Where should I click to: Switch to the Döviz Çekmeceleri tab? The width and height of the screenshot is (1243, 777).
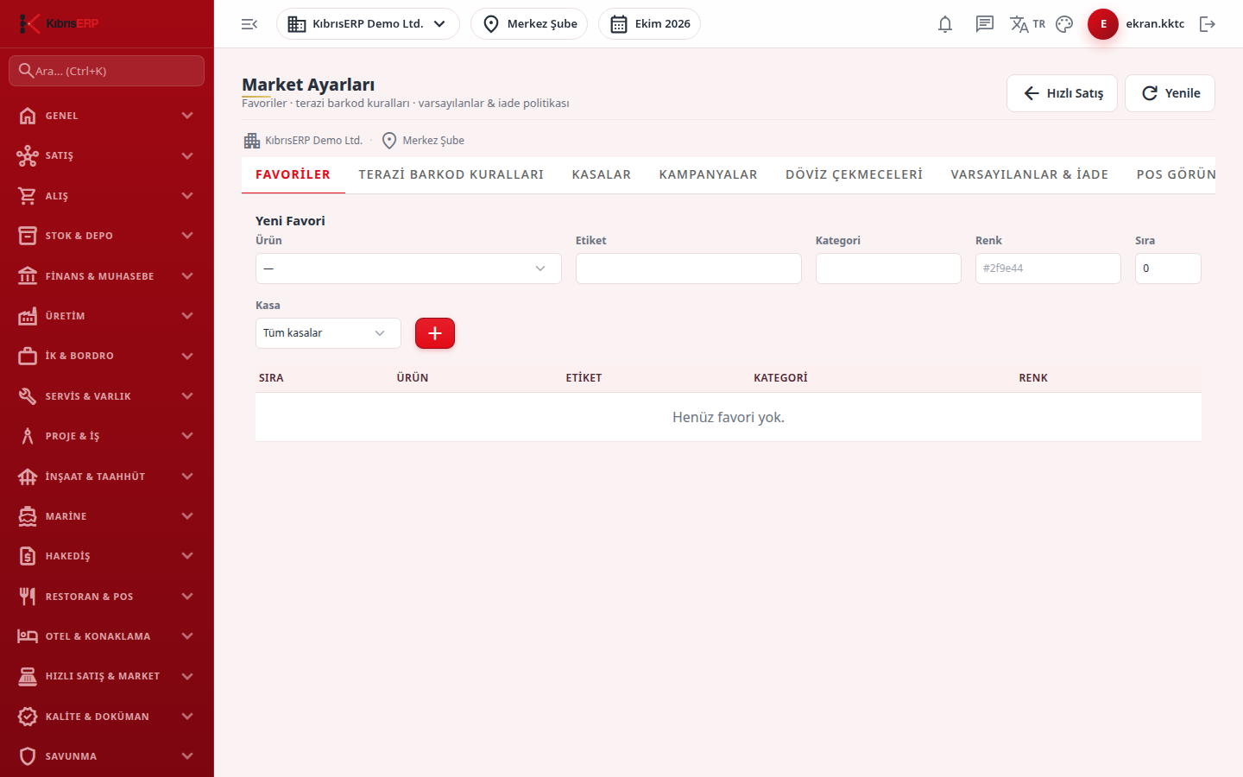point(855,174)
